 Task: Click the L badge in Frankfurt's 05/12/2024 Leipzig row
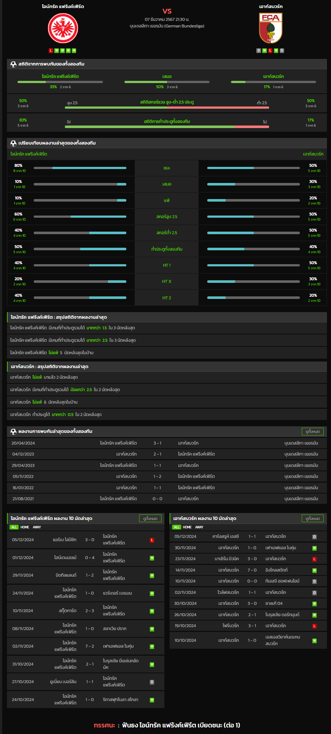coord(152,540)
